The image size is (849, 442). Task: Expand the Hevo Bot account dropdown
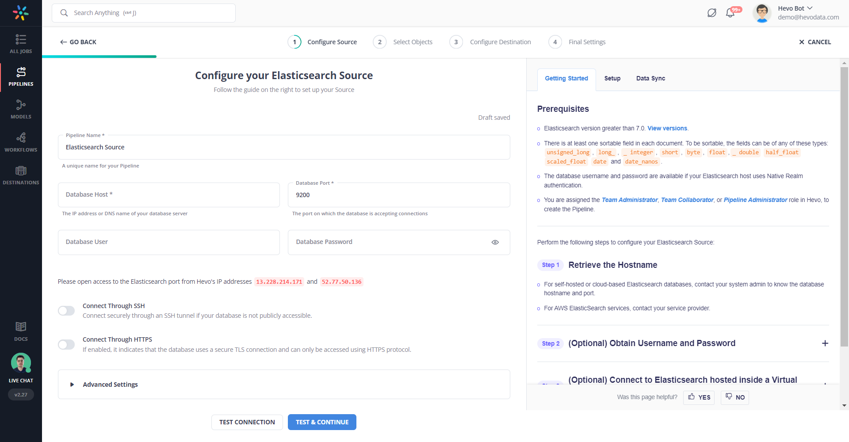click(810, 8)
